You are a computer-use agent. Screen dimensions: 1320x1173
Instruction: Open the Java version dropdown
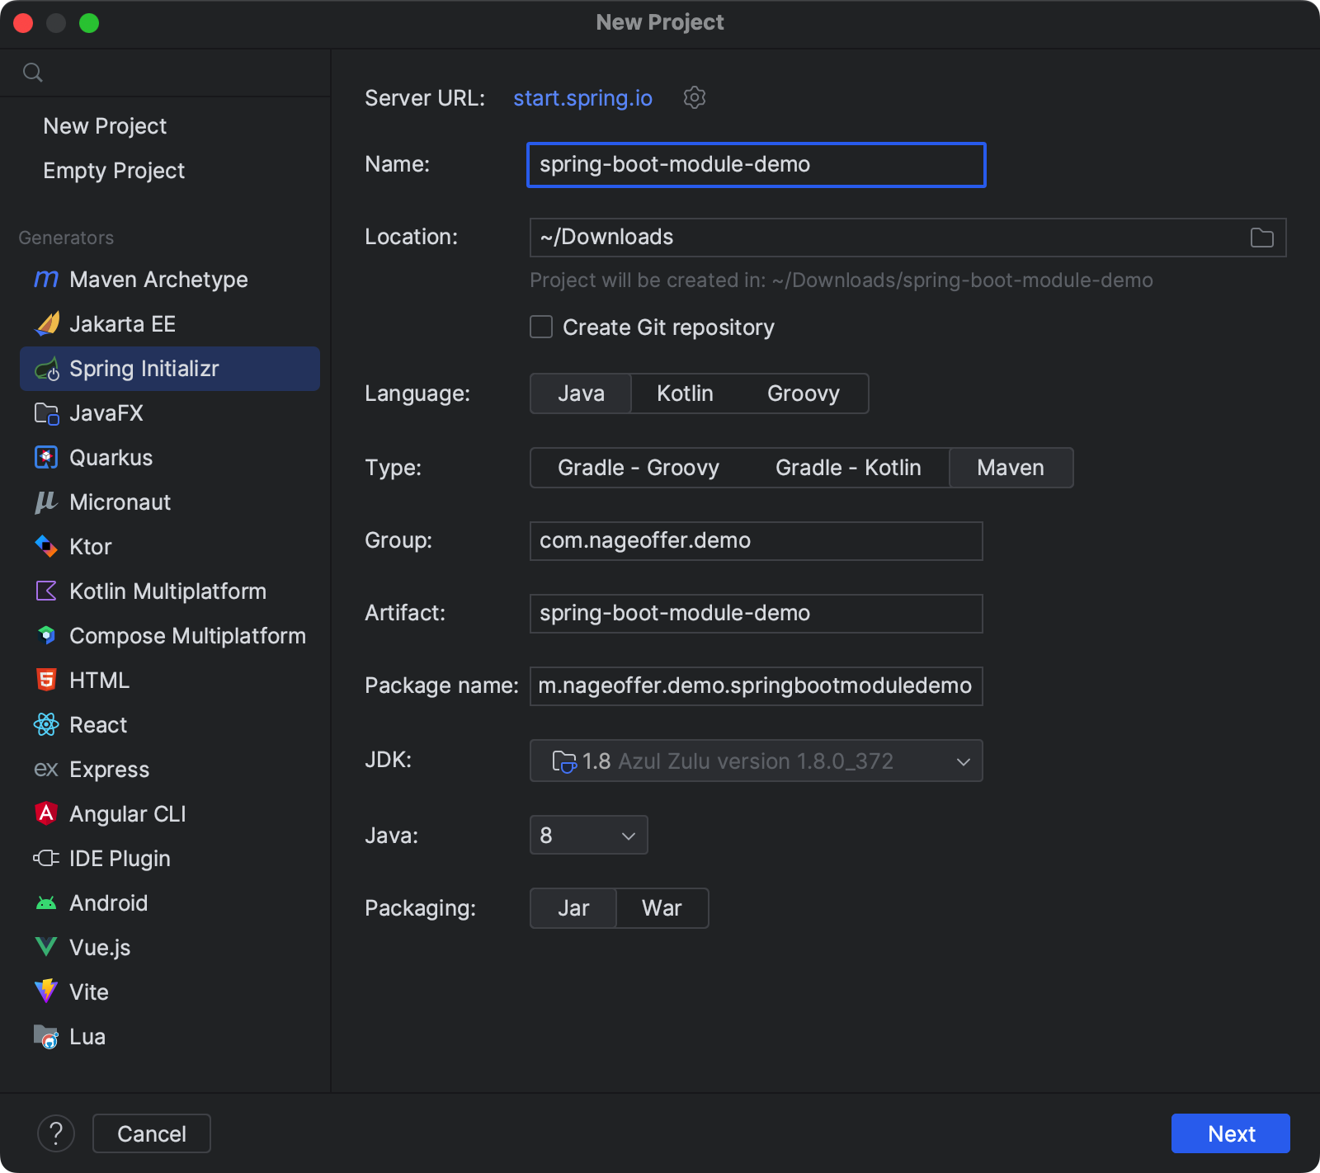pos(588,836)
